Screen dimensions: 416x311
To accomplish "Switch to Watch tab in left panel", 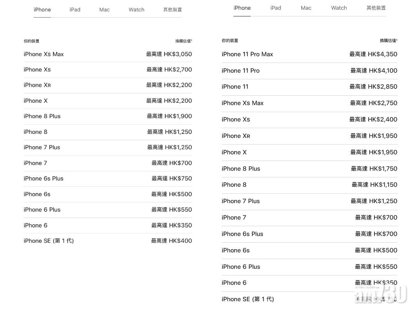I will point(136,10).
